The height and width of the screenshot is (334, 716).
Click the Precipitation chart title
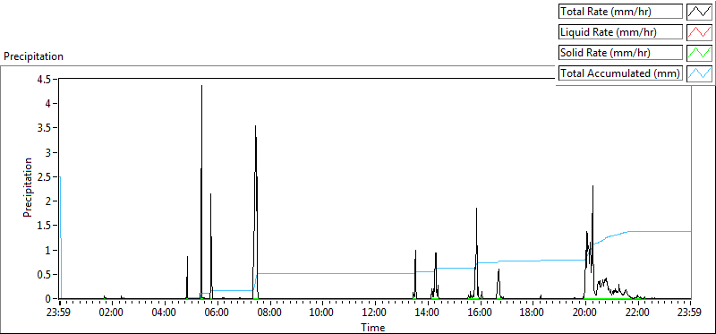(x=34, y=56)
